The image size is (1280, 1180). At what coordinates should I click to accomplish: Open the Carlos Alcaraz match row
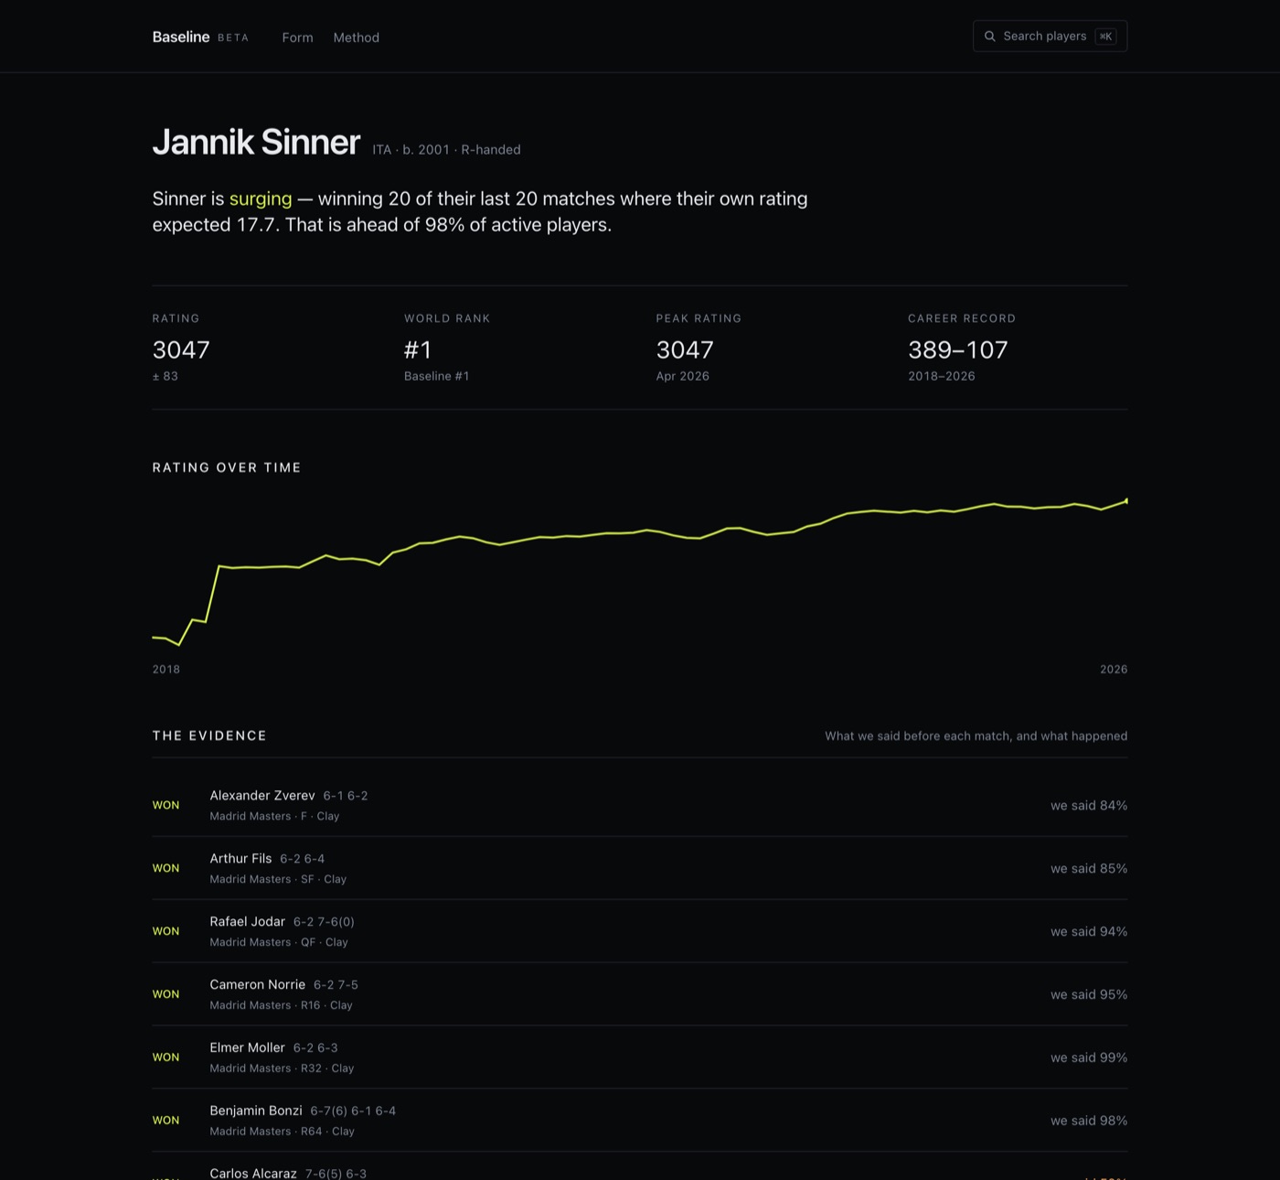(640, 1167)
